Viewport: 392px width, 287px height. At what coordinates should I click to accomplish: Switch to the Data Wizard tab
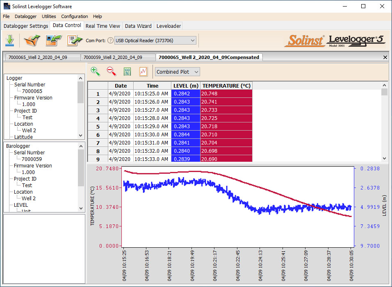coord(138,25)
